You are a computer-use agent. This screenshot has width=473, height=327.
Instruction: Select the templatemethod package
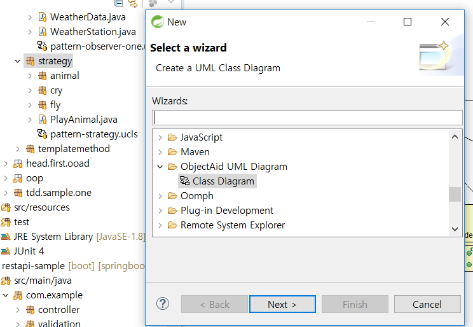point(74,148)
